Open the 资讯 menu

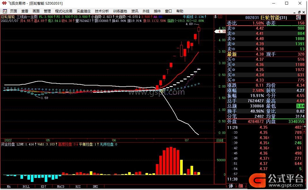(x=135, y=11)
